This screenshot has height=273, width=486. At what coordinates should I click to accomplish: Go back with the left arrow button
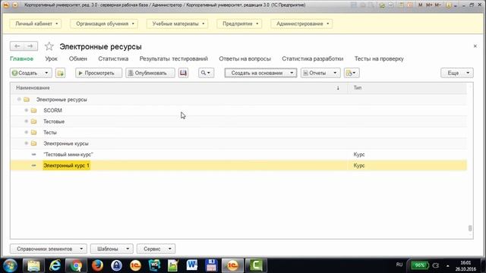[x=17, y=46]
